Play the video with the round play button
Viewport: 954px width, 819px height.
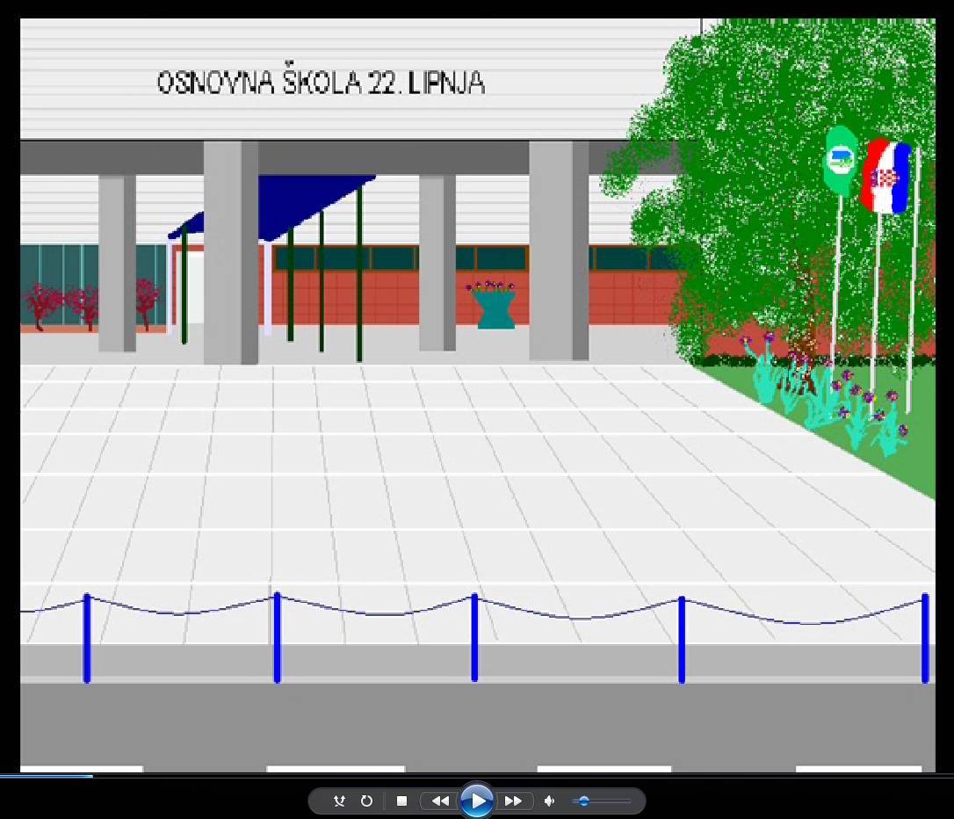point(477,801)
